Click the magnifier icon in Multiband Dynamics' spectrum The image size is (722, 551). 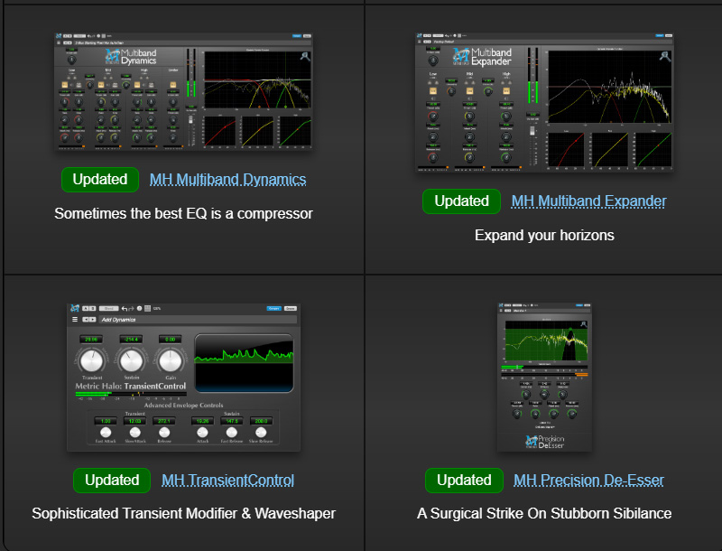click(305, 56)
